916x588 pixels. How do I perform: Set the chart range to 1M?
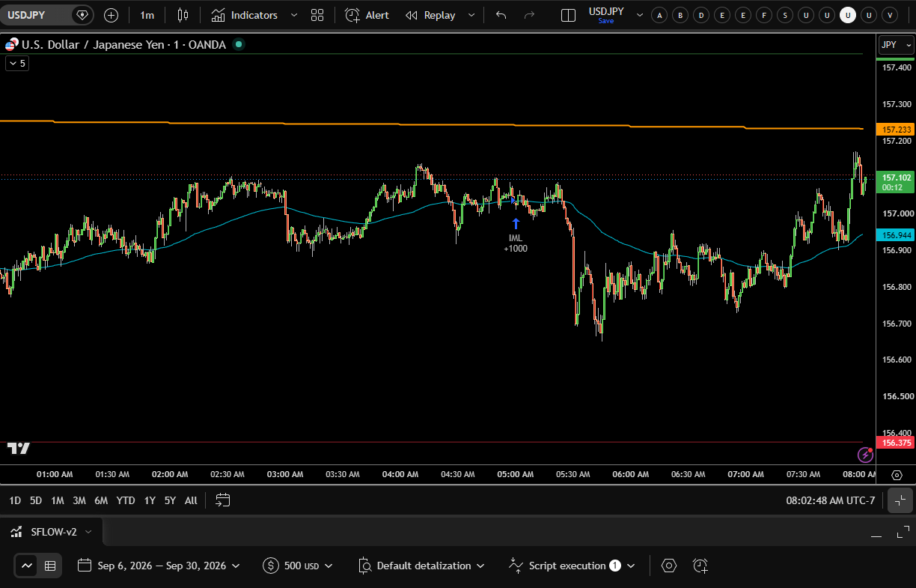58,500
